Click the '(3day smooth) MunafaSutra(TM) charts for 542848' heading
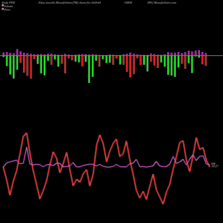The height and width of the screenshot is (223, 223). click(x=70, y=3)
